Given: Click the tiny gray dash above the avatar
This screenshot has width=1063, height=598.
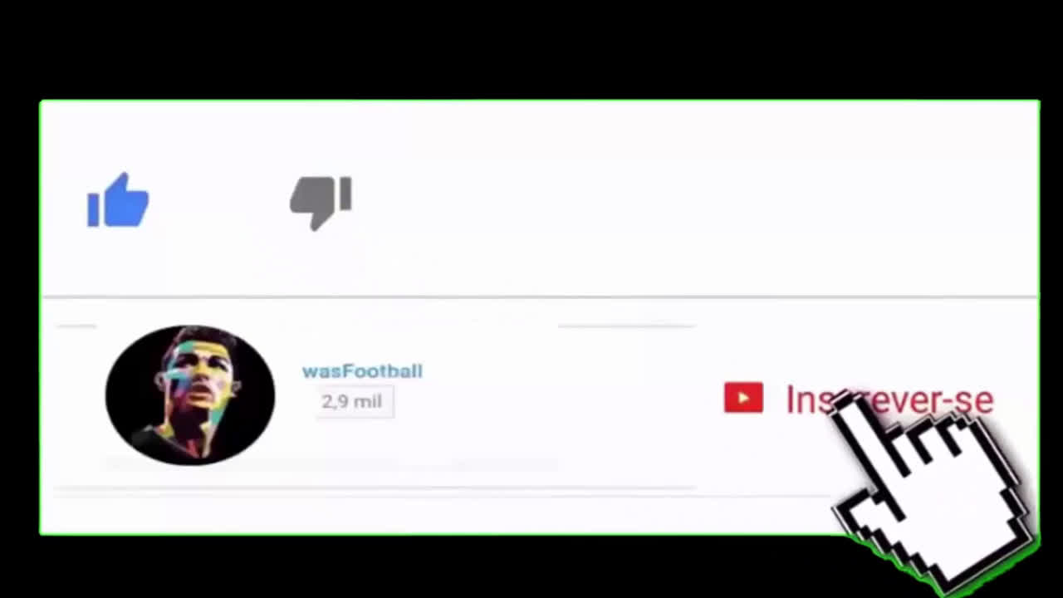Looking at the screenshot, I should (77, 326).
